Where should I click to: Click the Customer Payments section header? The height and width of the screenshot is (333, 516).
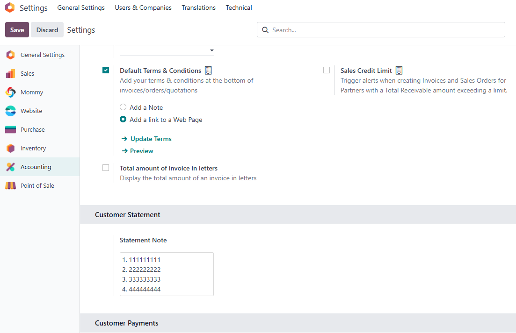127,323
